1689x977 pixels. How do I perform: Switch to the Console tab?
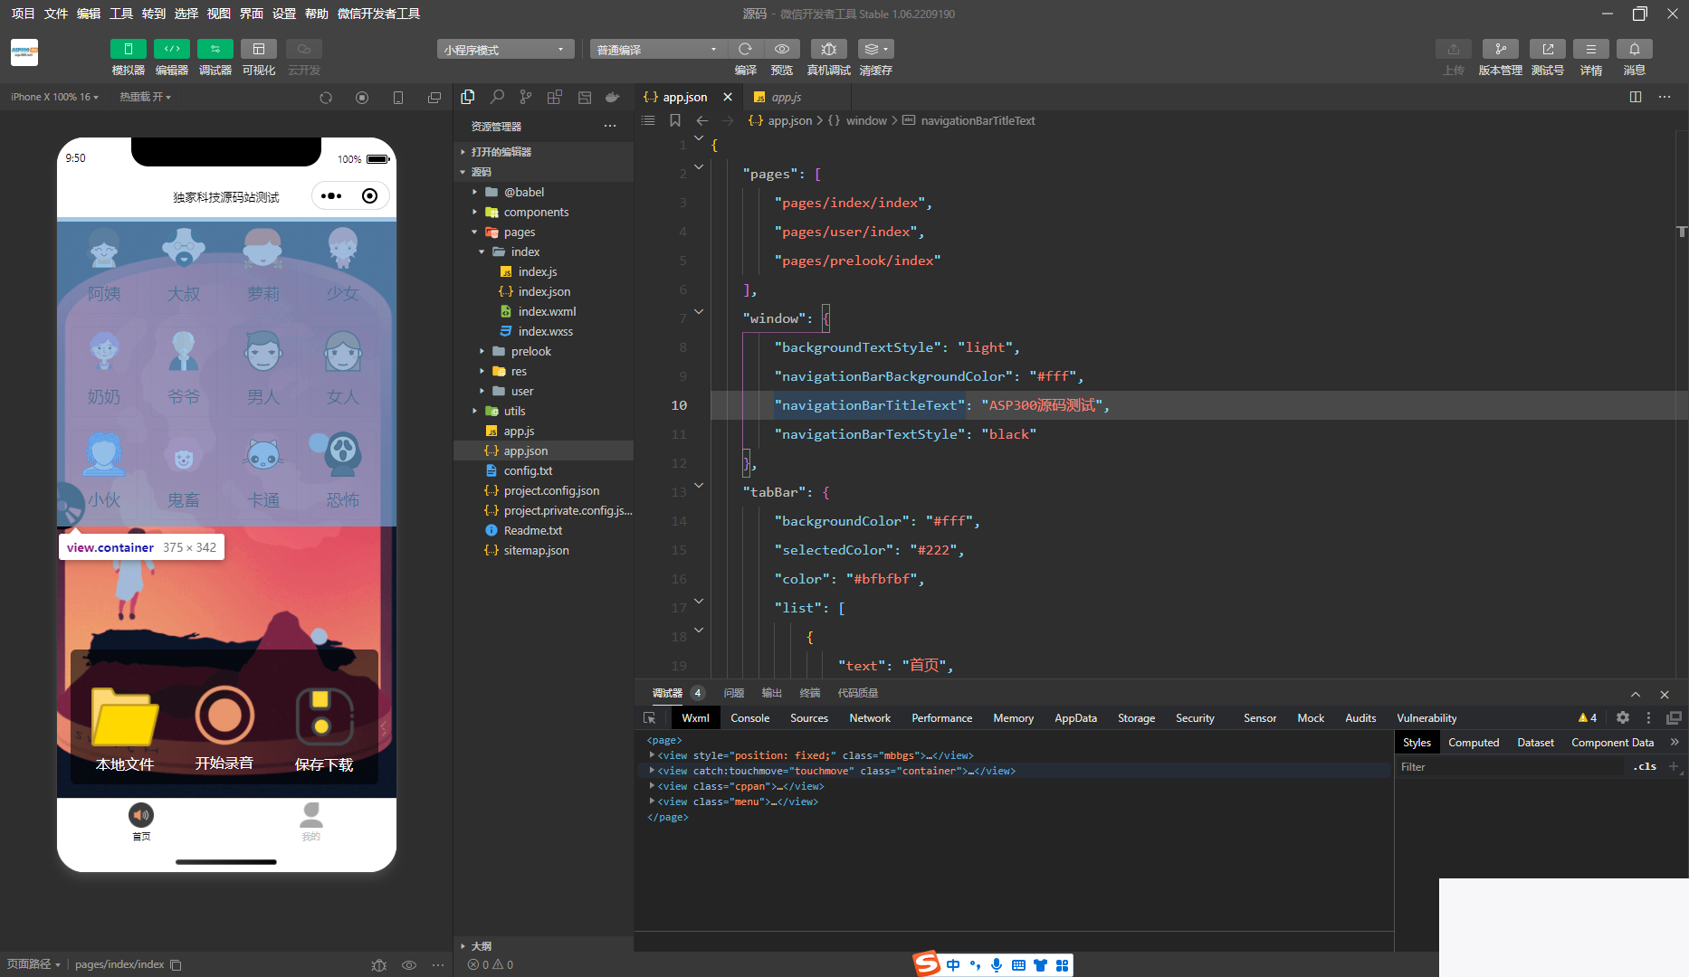(749, 717)
